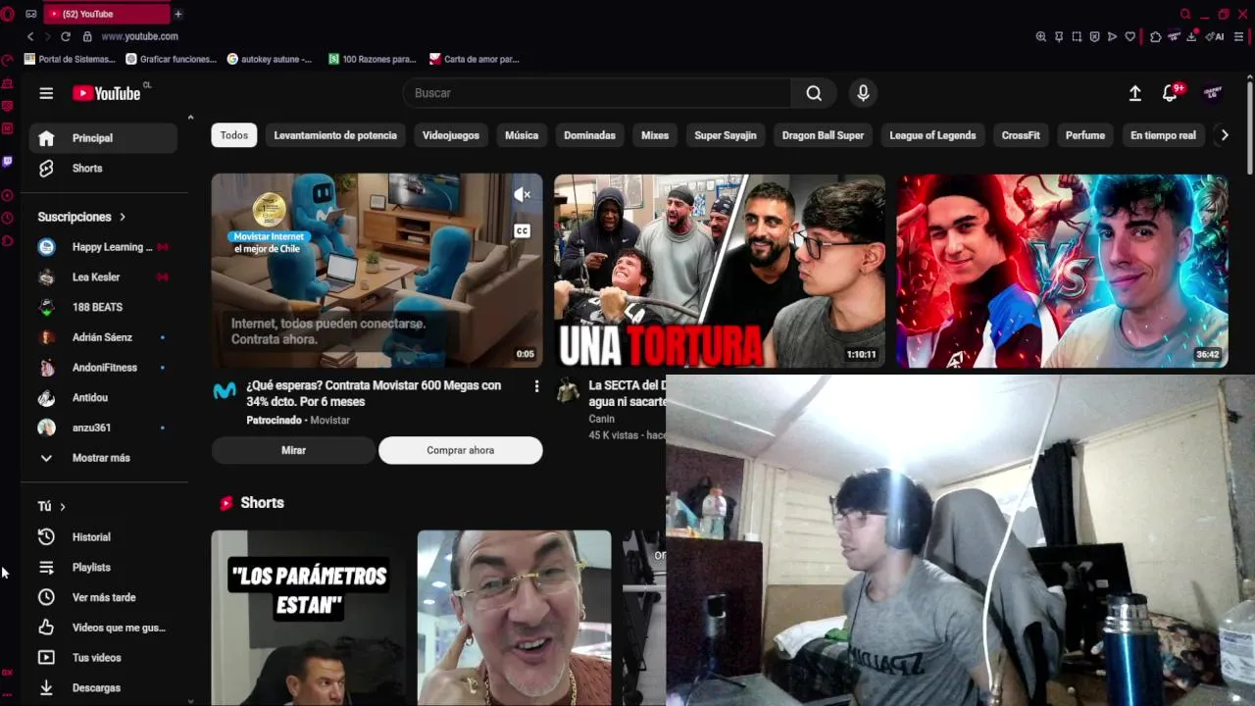Reload the page with the refresh icon
This screenshot has width=1255, height=706.
click(66, 36)
